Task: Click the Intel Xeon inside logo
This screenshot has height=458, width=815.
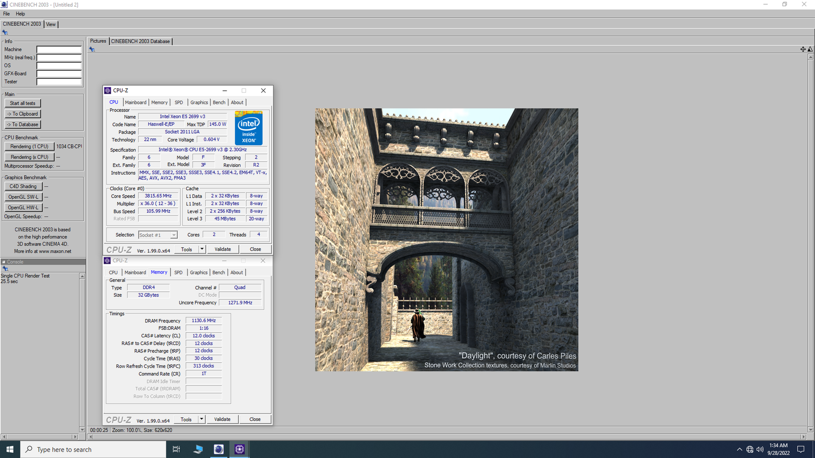Action: tap(249, 128)
